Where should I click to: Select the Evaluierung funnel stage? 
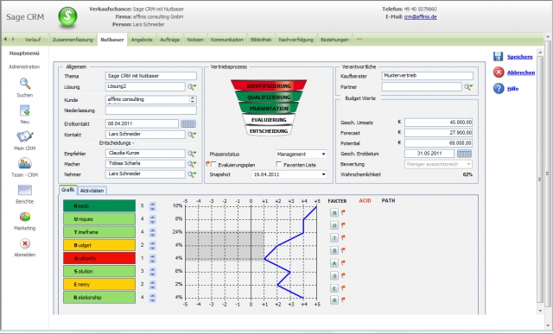point(269,120)
